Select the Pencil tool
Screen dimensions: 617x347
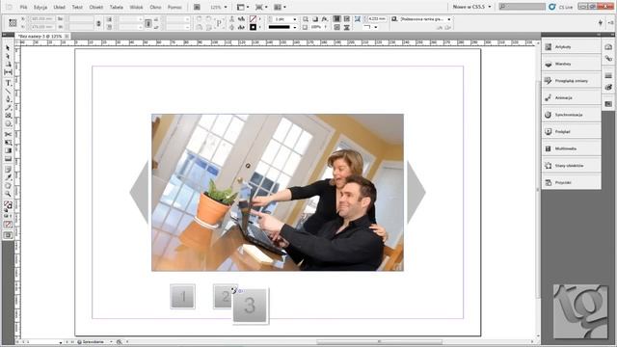[8, 108]
